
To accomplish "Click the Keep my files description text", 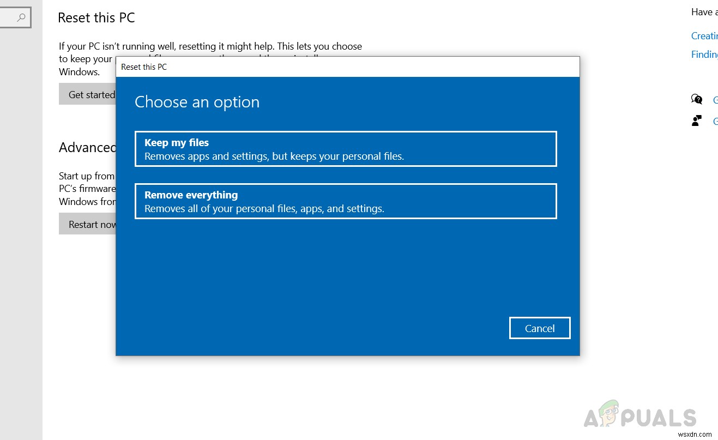I will pyautogui.click(x=274, y=156).
